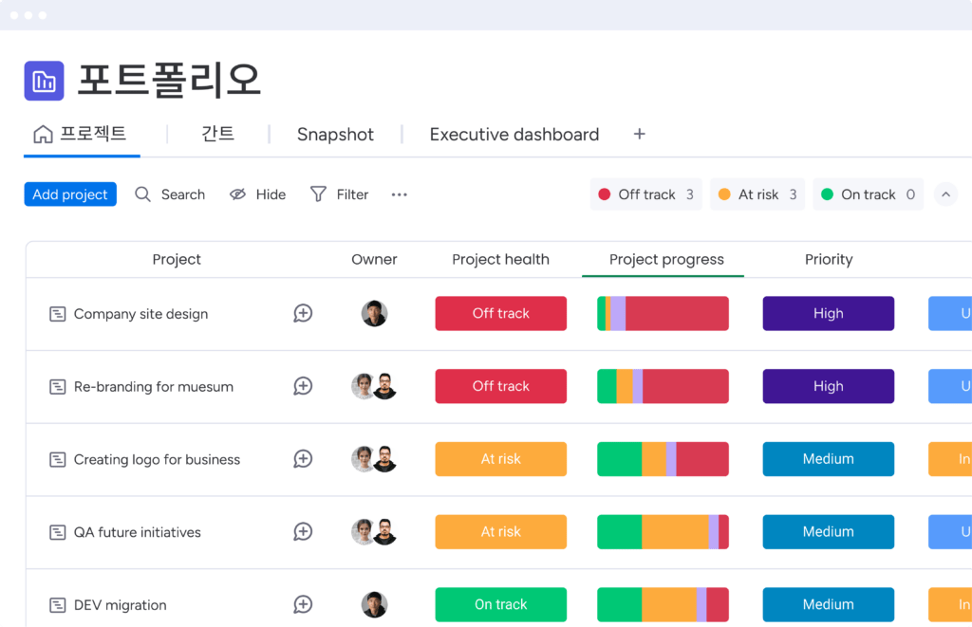Open conversation for Creating logo for business
This screenshot has width=972, height=627.
tap(303, 459)
